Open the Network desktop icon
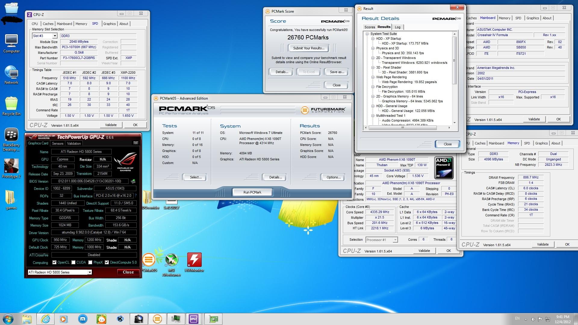This screenshot has width=578, height=325. tap(11, 75)
